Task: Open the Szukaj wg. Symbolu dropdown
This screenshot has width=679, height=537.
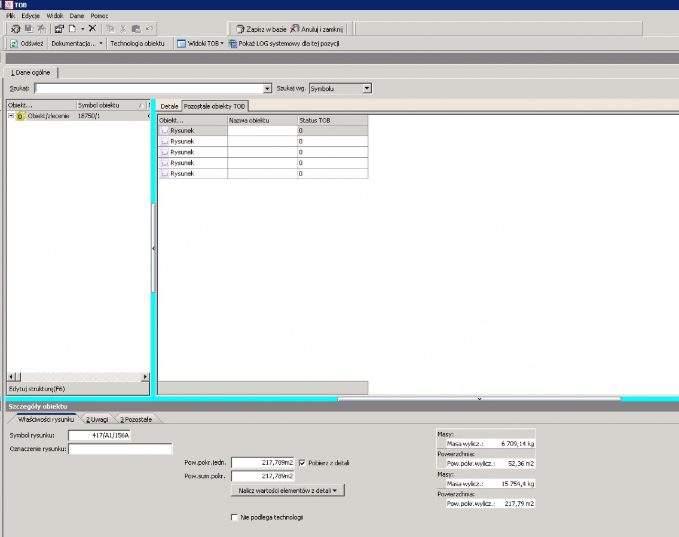Action: (x=367, y=89)
